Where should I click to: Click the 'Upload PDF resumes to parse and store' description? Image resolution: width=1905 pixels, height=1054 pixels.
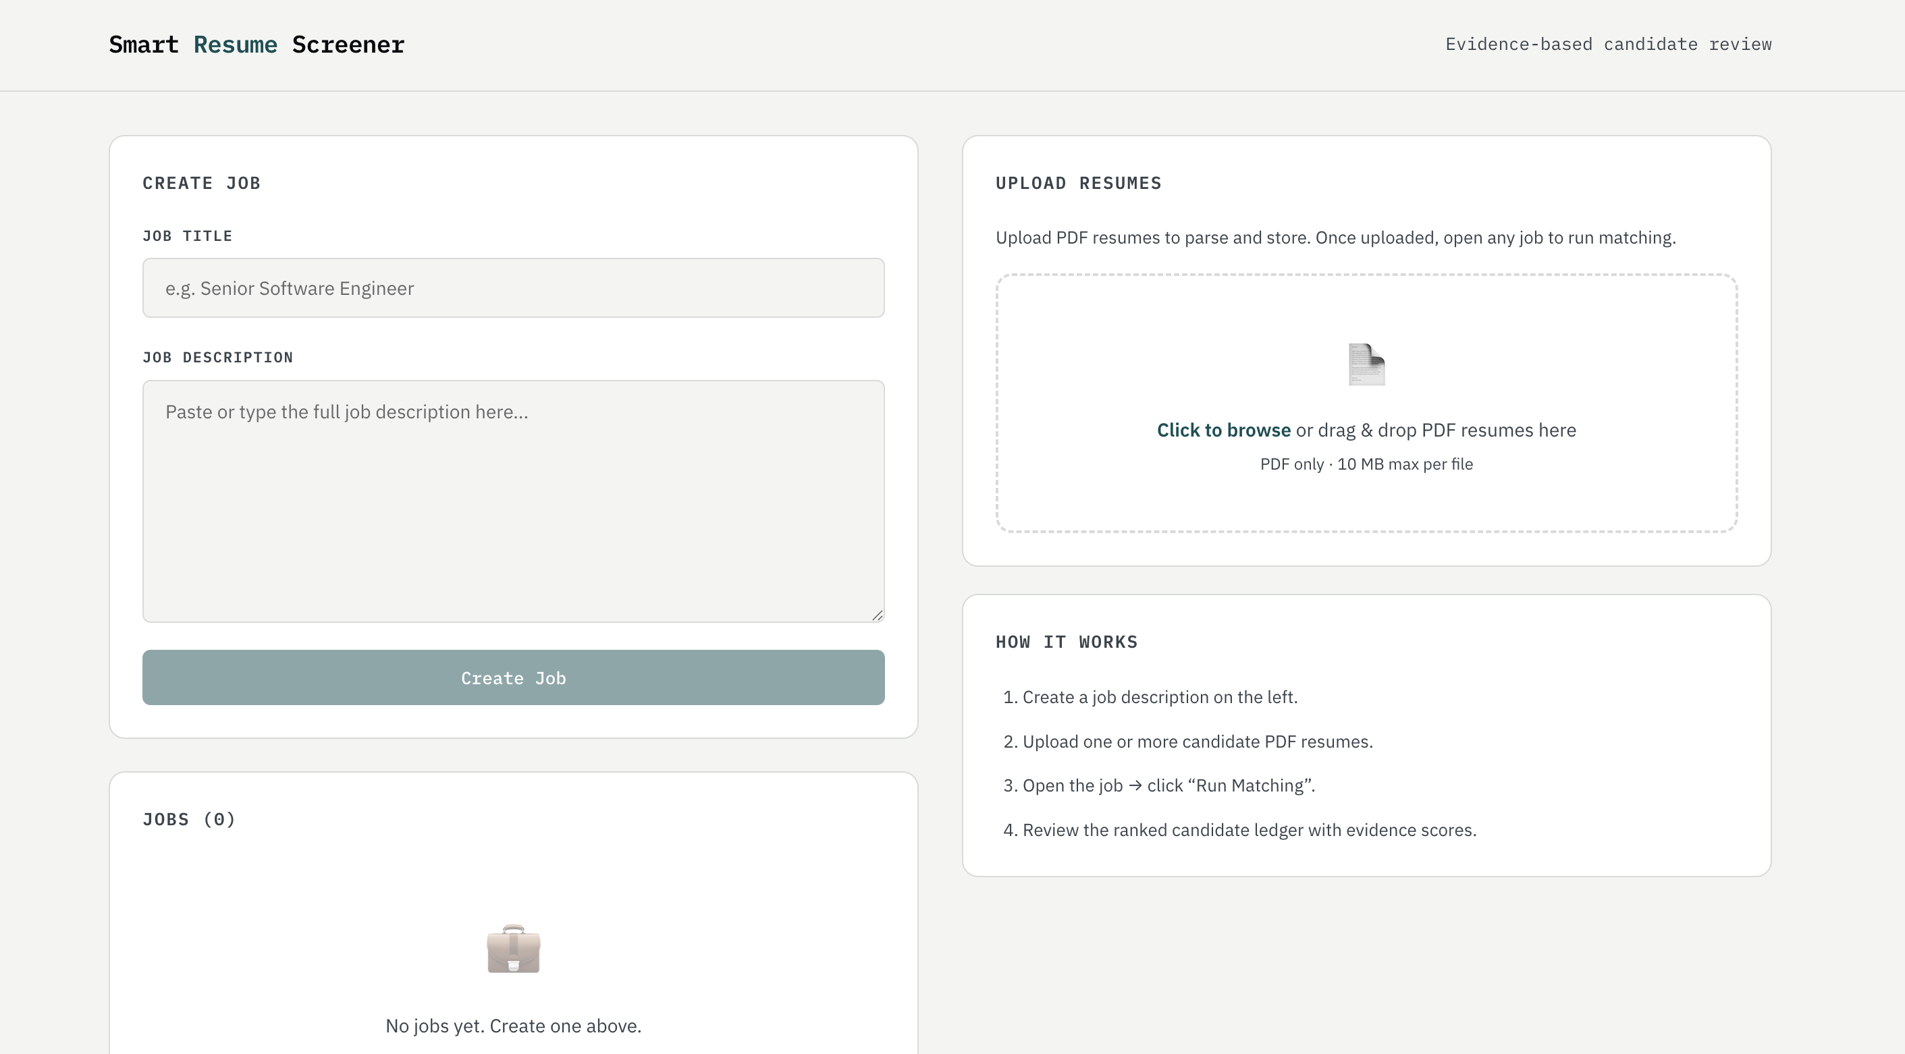tap(1335, 238)
